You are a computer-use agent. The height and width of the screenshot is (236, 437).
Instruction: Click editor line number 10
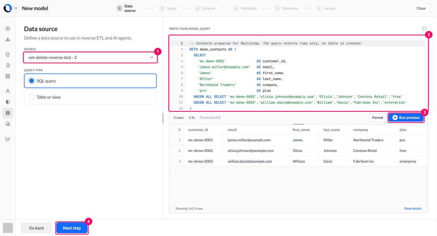click(181, 97)
